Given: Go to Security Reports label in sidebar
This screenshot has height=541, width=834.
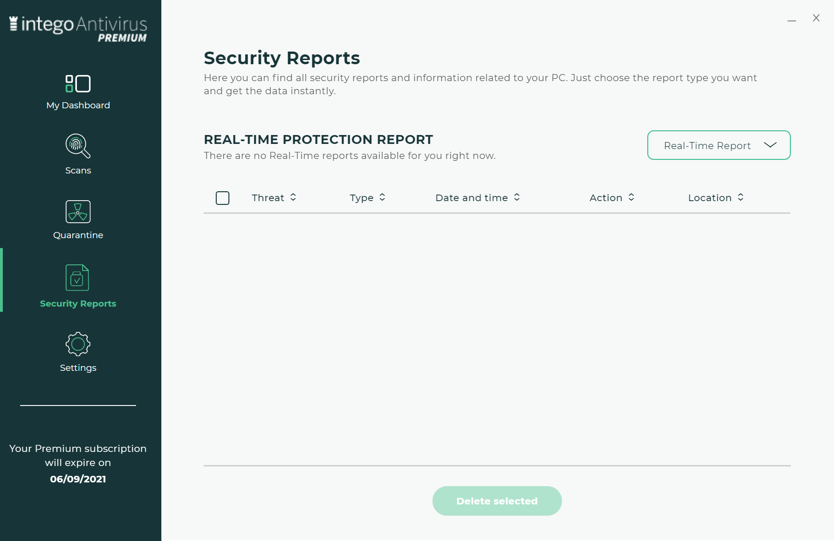Looking at the screenshot, I should (78, 304).
